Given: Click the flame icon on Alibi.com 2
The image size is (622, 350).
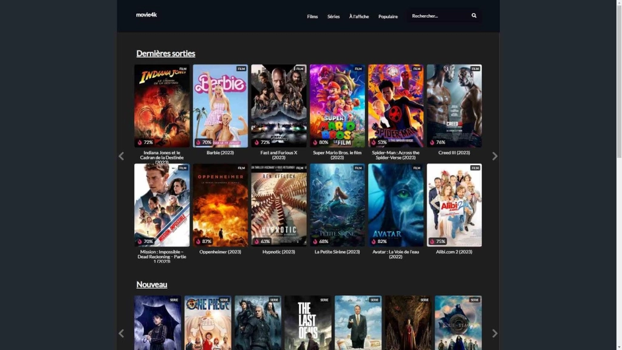Looking at the screenshot, I should (432, 241).
